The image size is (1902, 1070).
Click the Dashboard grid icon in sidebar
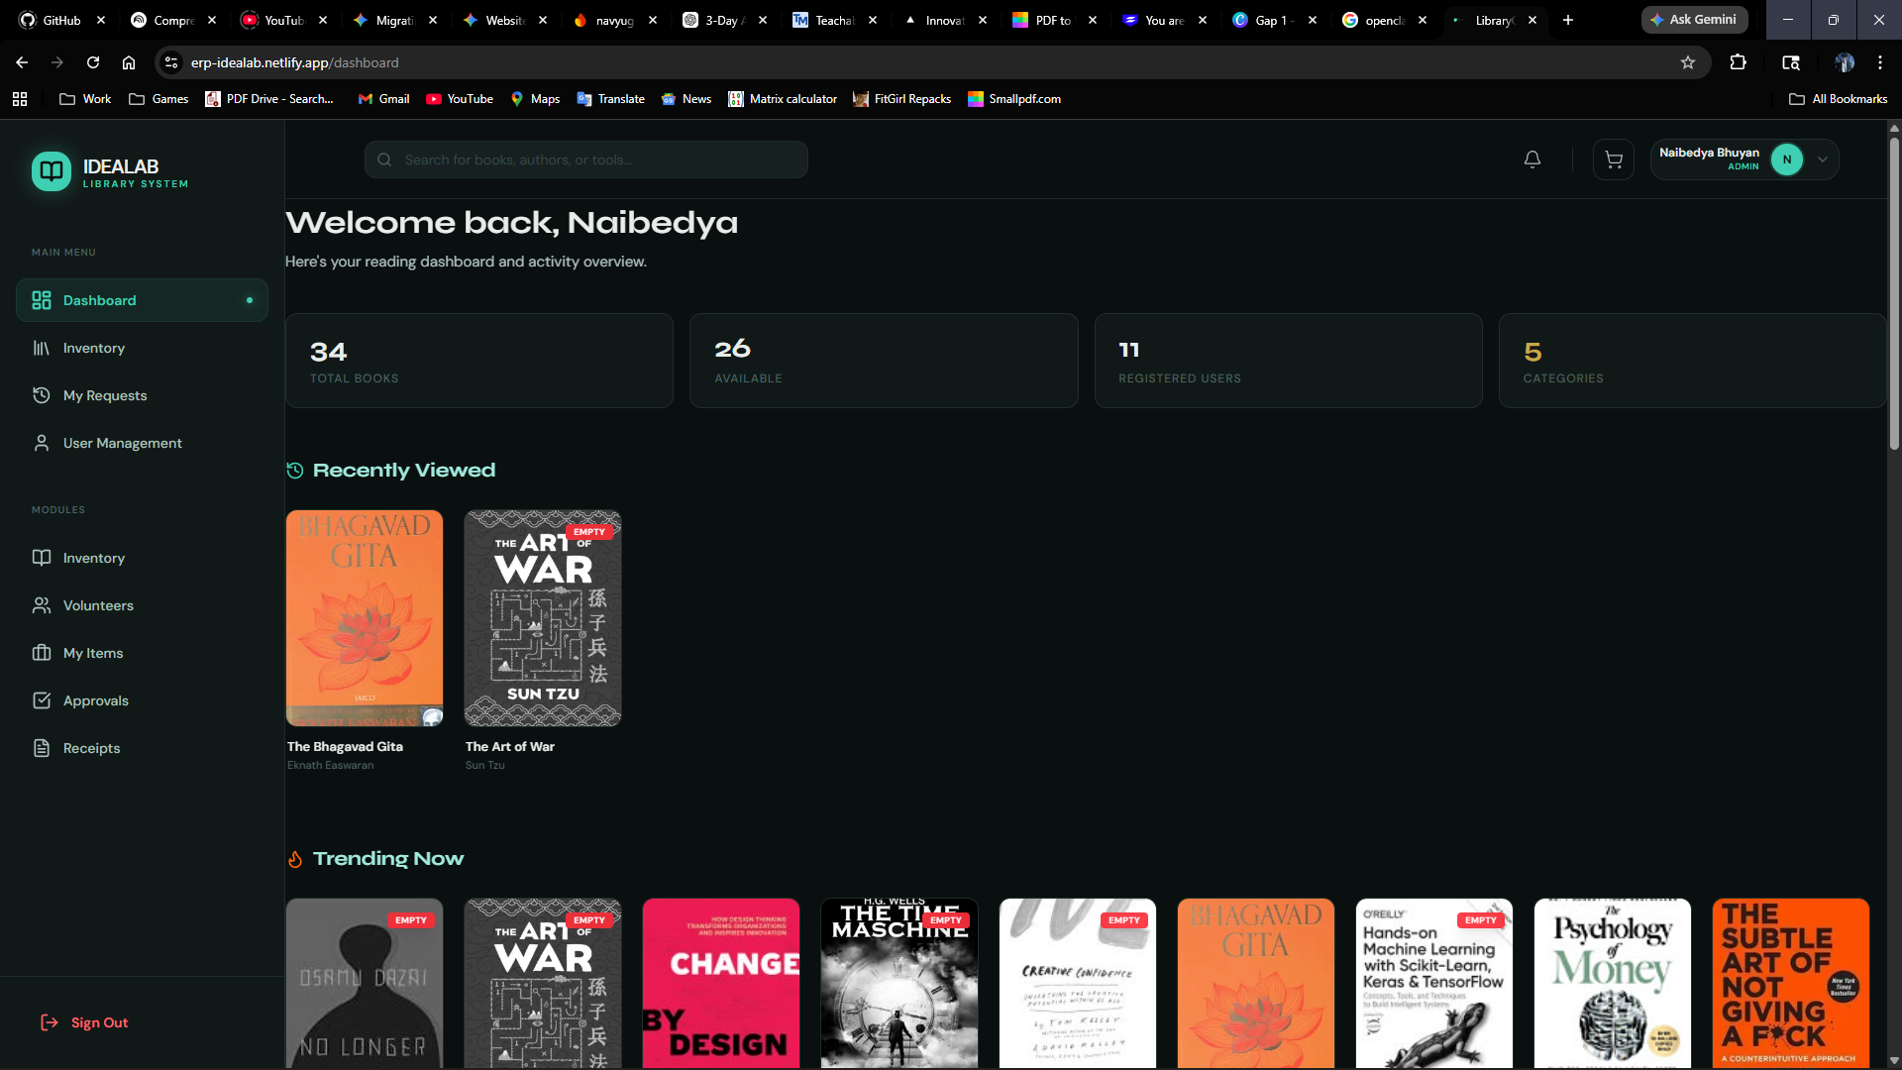click(x=42, y=300)
